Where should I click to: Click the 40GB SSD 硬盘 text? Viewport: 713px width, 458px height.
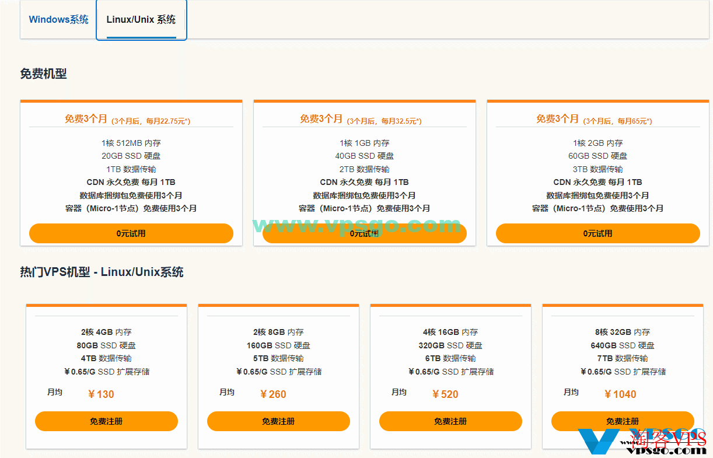coord(365,156)
